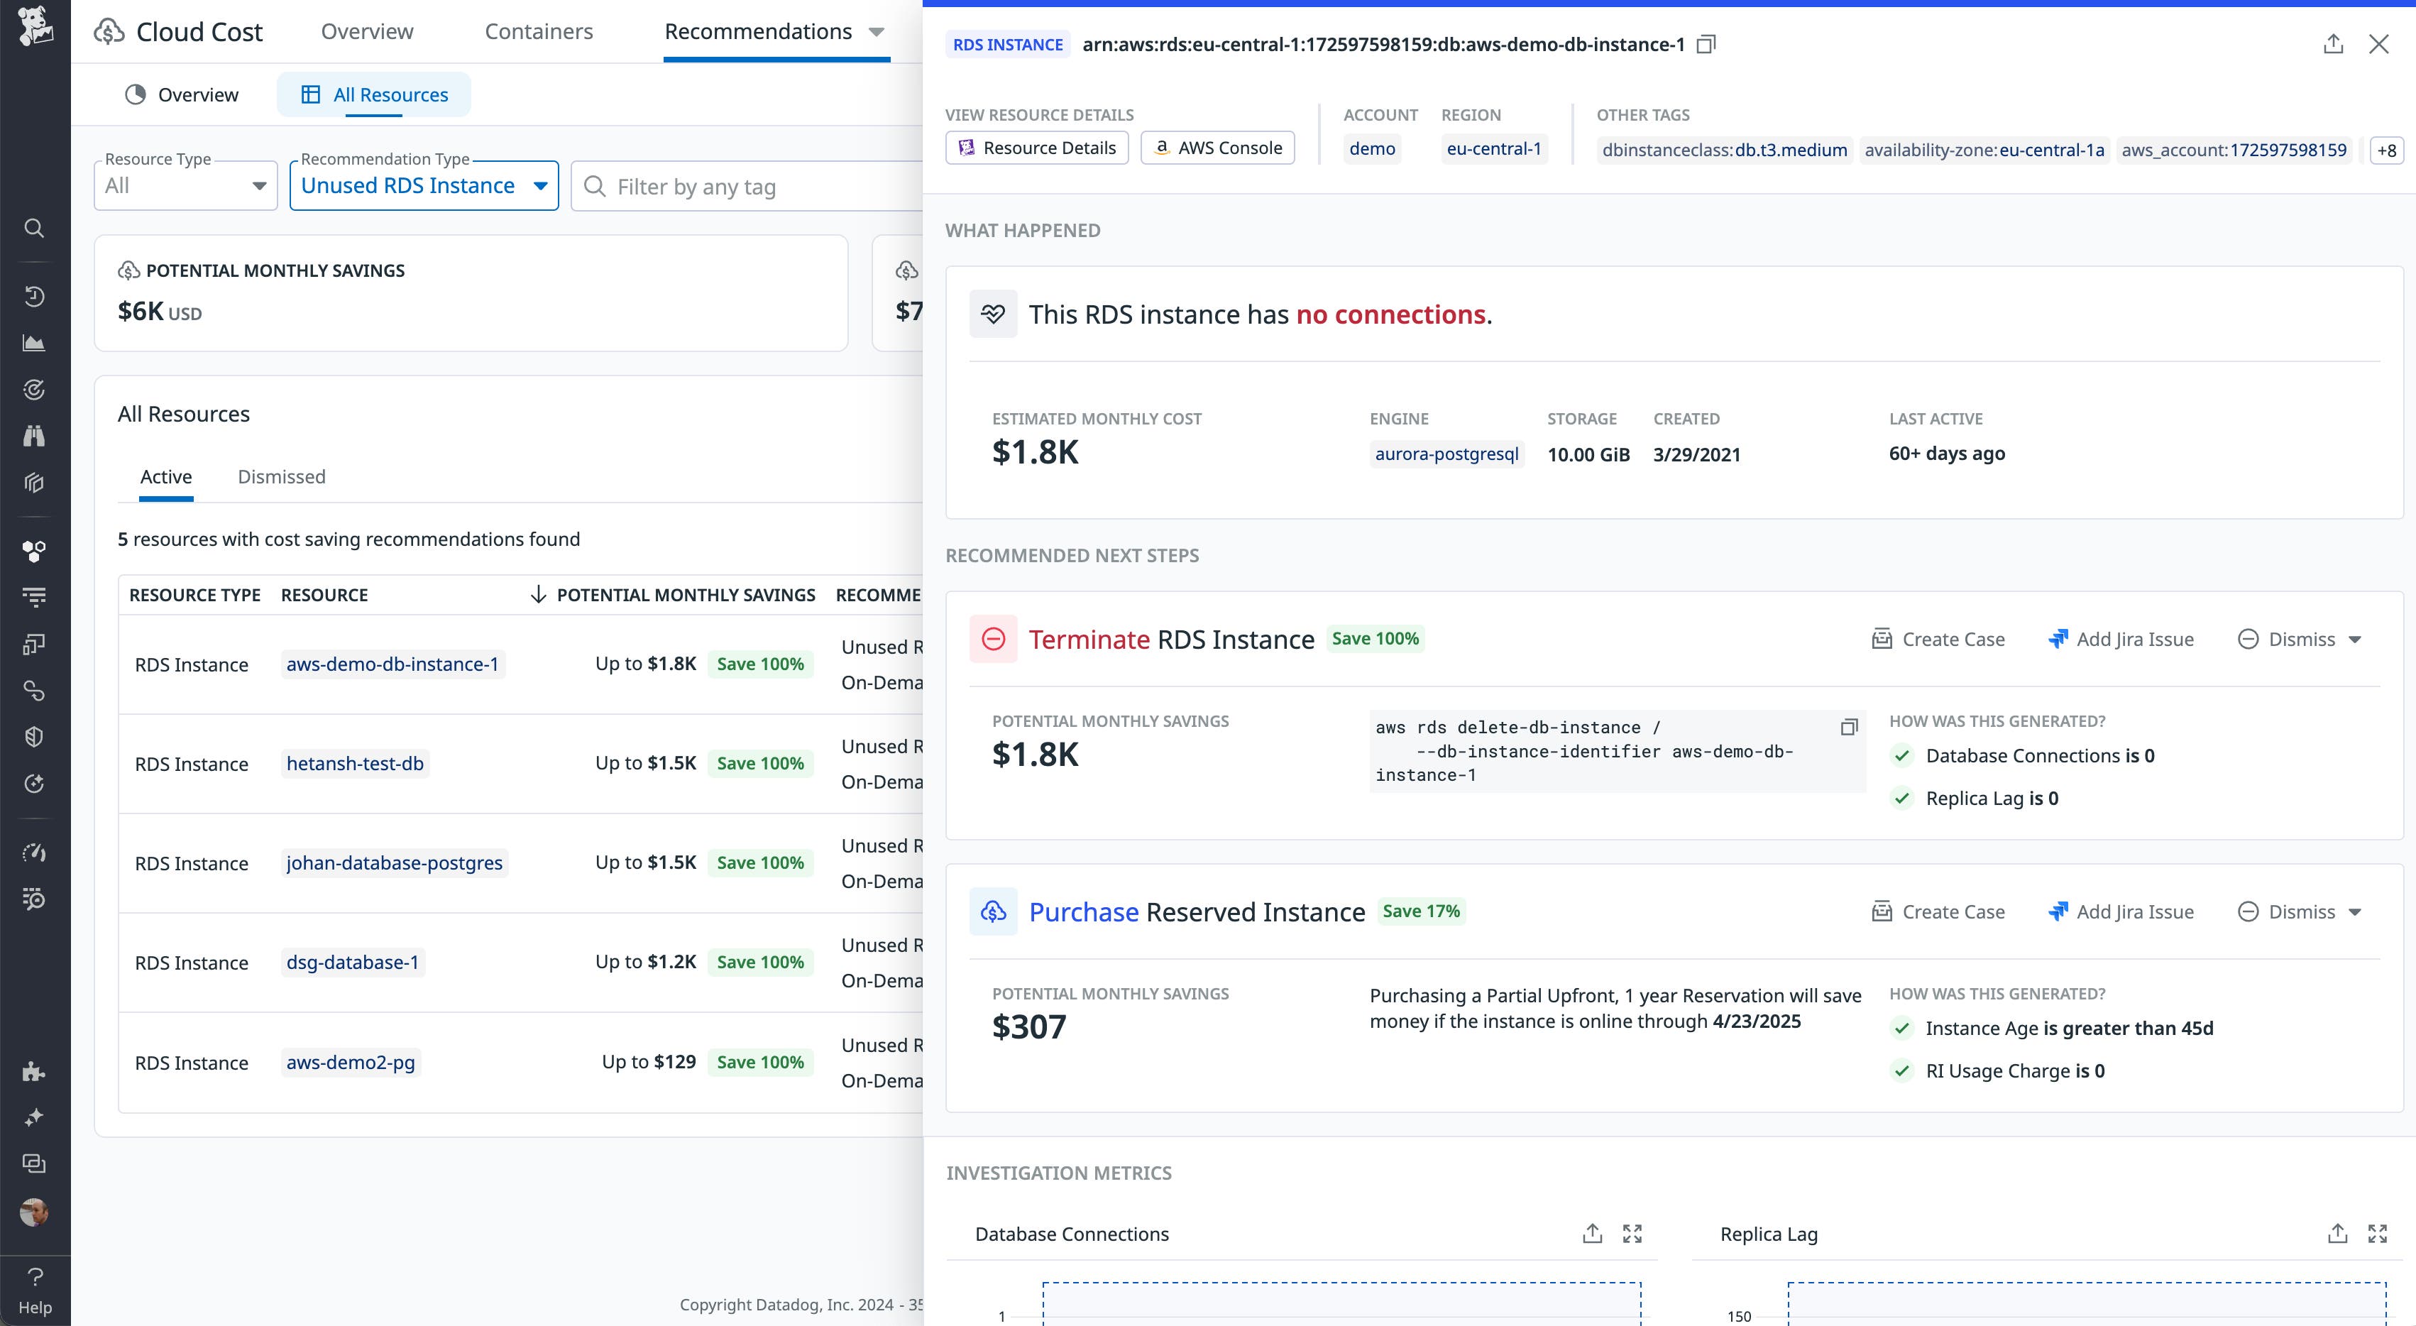Viewport: 2416px width, 1326px height.
Task: Export the Replica Lag chart
Action: point(2337,1234)
